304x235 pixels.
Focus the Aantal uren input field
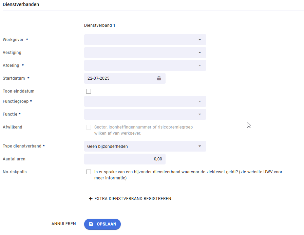point(125,159)
